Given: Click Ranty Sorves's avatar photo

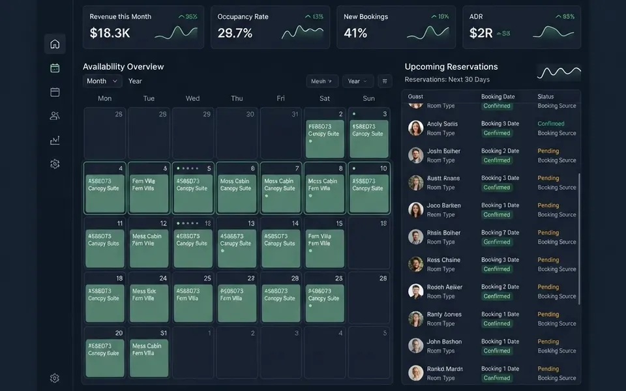Looking at the screenshot, I should [415, 319].
